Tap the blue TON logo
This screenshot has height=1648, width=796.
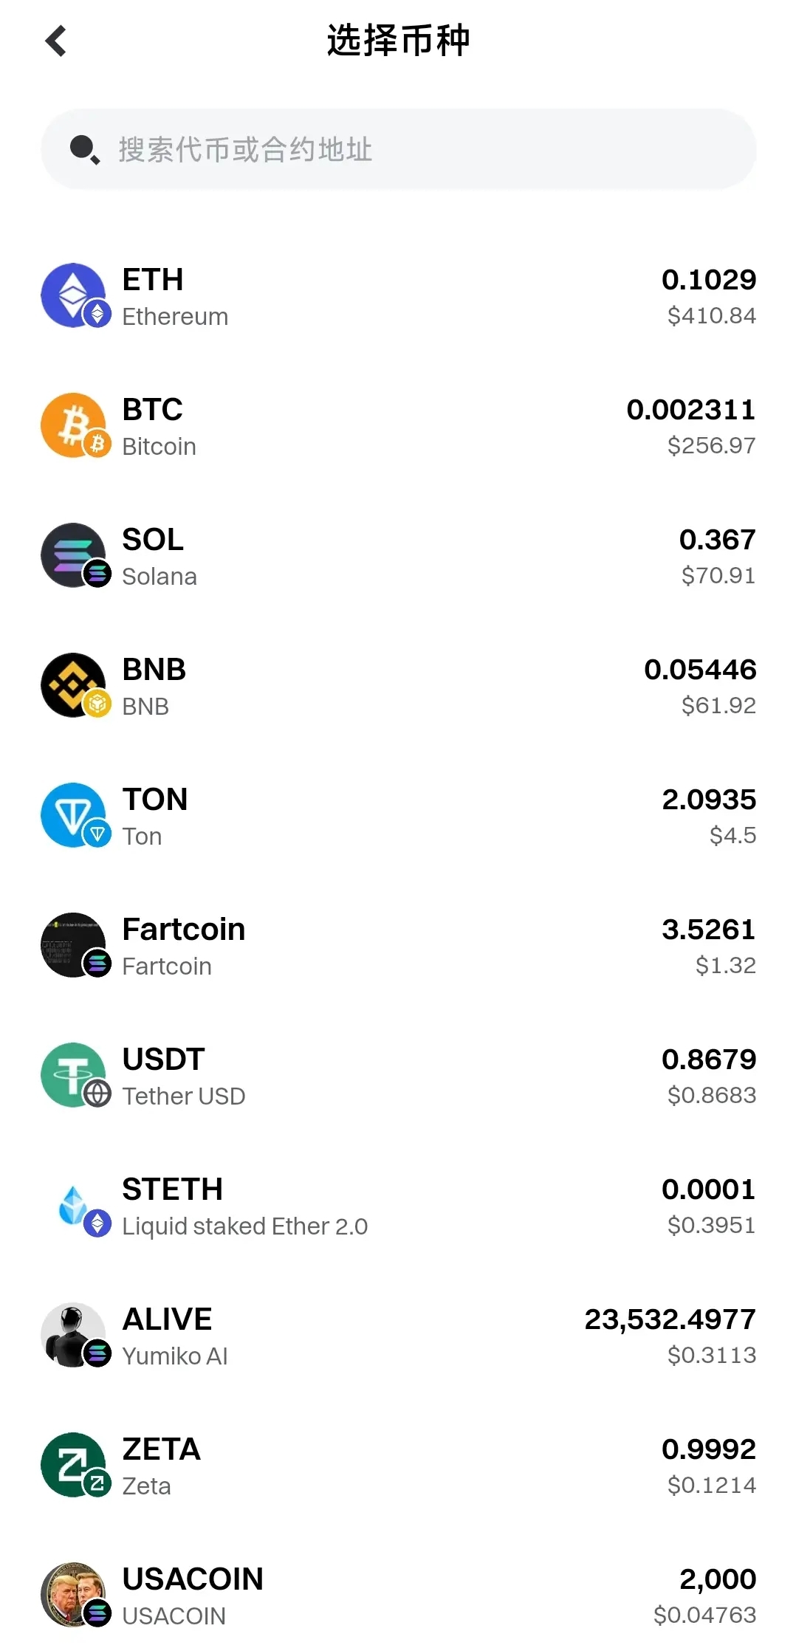(74, 815)
